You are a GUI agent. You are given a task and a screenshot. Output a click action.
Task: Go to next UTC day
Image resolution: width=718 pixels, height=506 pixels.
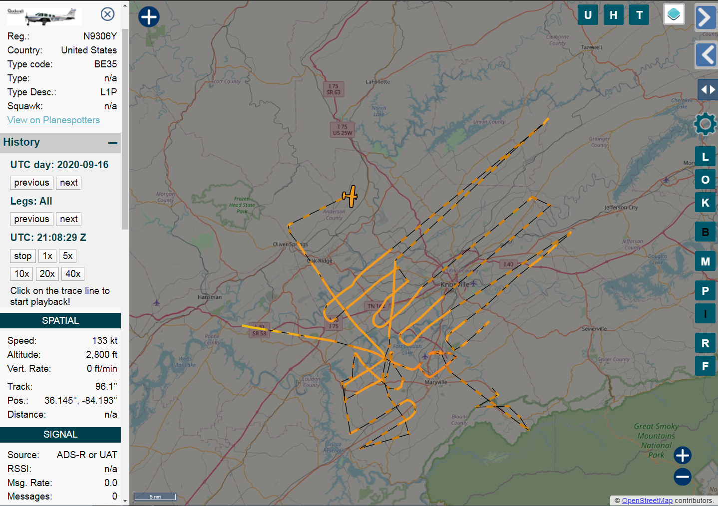click(x=68, y=183)
